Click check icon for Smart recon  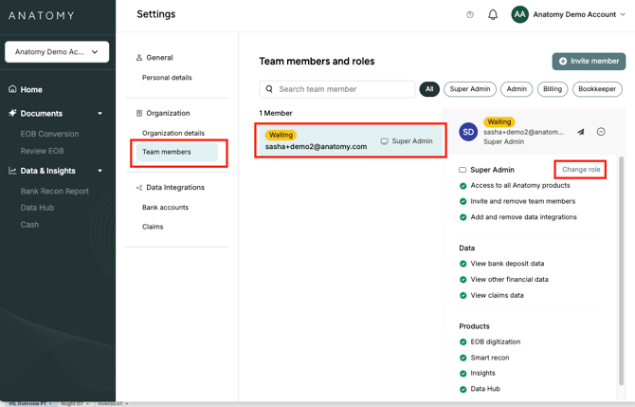coord(463,358)
